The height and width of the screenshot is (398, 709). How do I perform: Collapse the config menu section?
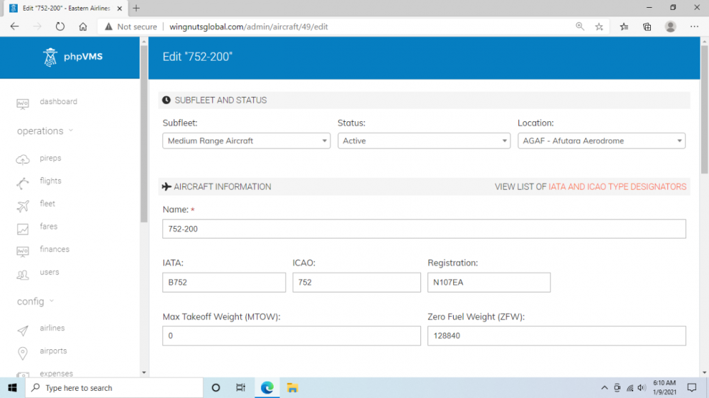point(35,302)
